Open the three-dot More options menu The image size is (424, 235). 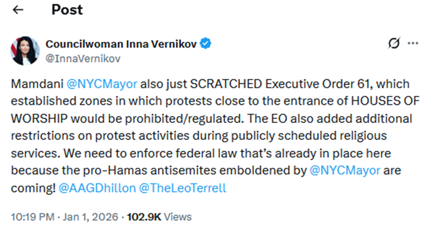(412, 44)
